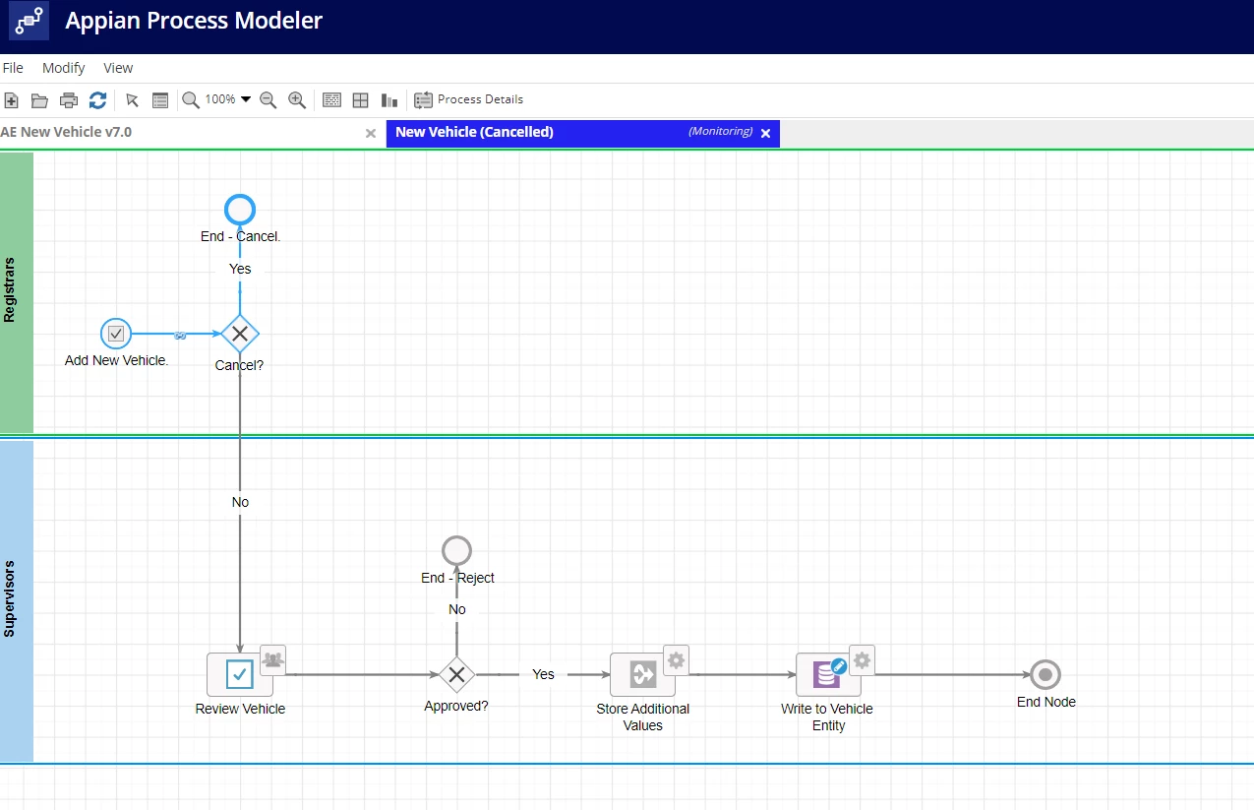Select the pointer selection tool
This screenshot has height=810, width=1254.
coord(133,99)
